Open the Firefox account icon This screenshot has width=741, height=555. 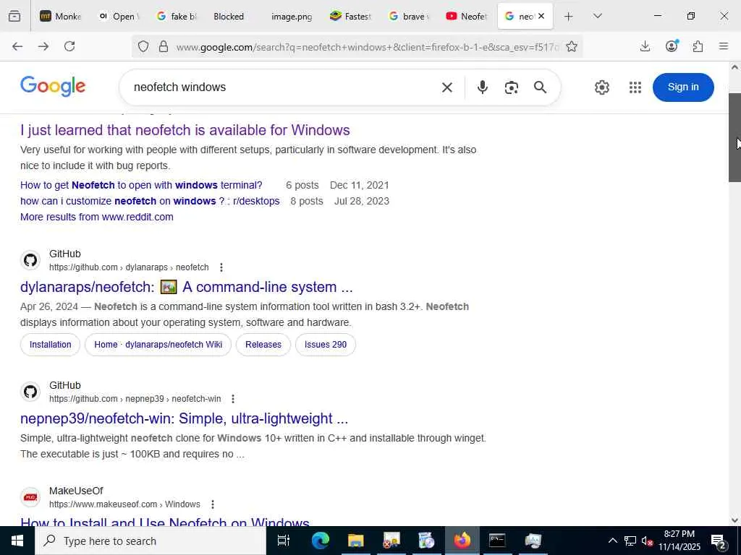672,46
